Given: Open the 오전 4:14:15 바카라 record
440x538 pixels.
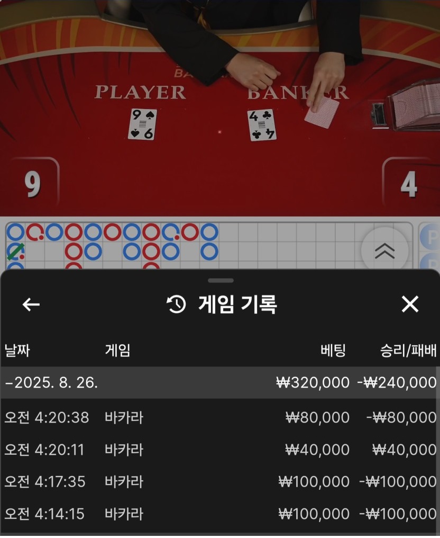Looking at the screenshot, I should pos(220,514).
